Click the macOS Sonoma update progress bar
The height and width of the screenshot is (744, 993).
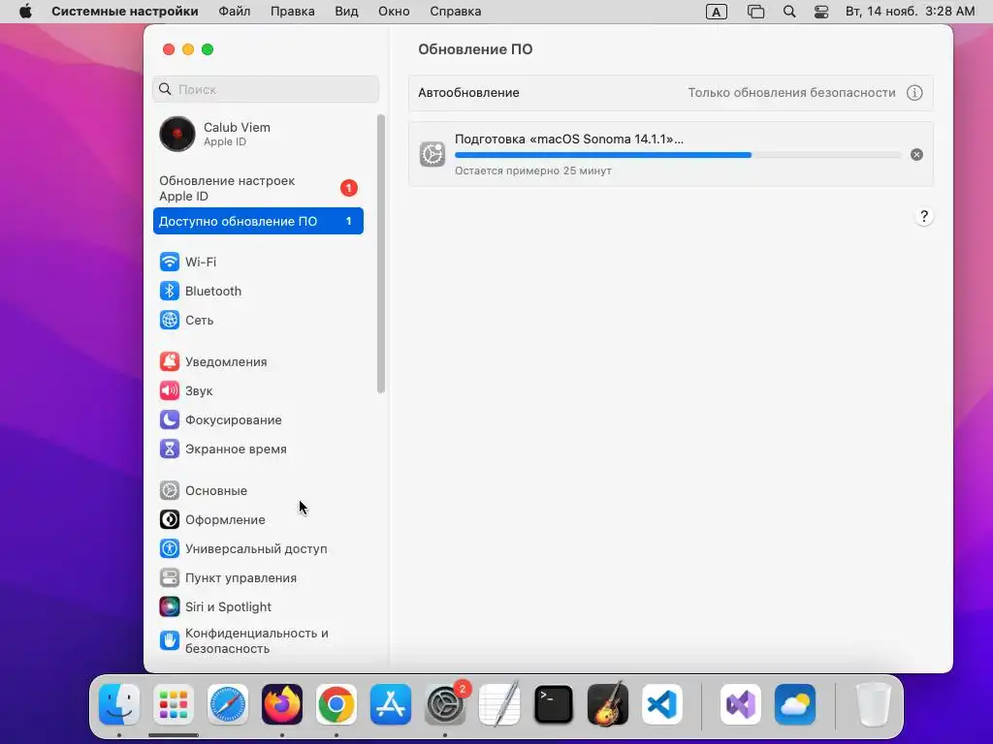tap(678, 155)
